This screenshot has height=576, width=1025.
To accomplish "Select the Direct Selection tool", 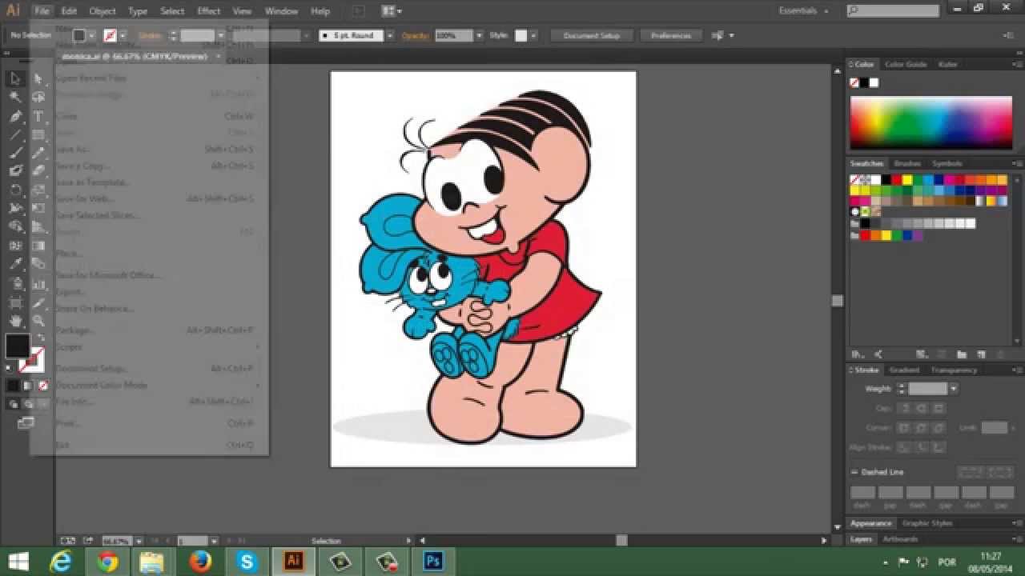I will [x=38, y=78].
